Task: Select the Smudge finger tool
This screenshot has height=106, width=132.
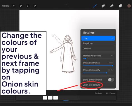Action: click(x=103, y=6)
